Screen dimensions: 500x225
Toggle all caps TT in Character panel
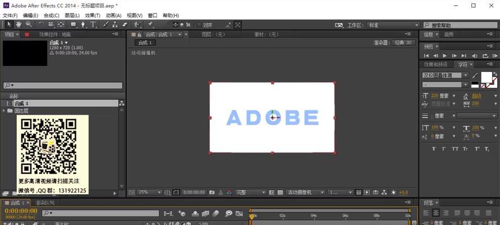click(x=455, y=149)
